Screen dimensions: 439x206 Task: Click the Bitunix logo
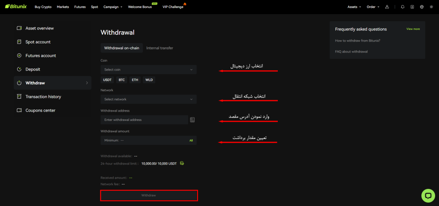pos(16,7)
